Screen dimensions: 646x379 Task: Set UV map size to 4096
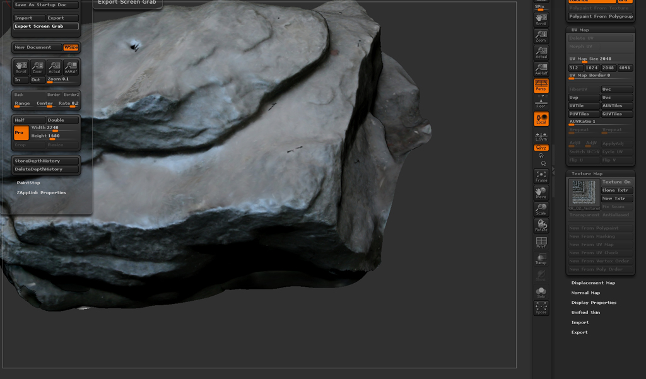pos(625,68)
